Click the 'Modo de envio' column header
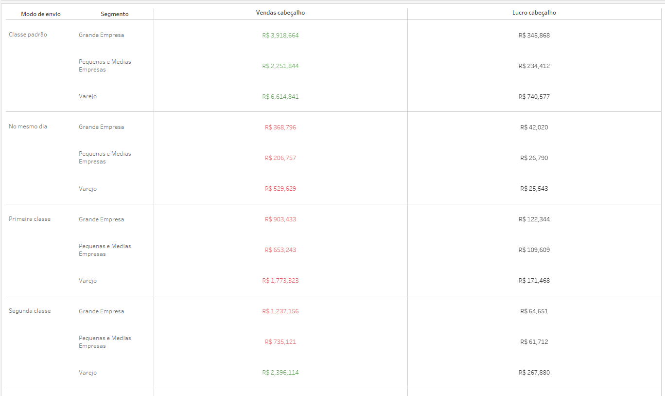This screenshot has width=665, height=396. click(x=41, y=14)
